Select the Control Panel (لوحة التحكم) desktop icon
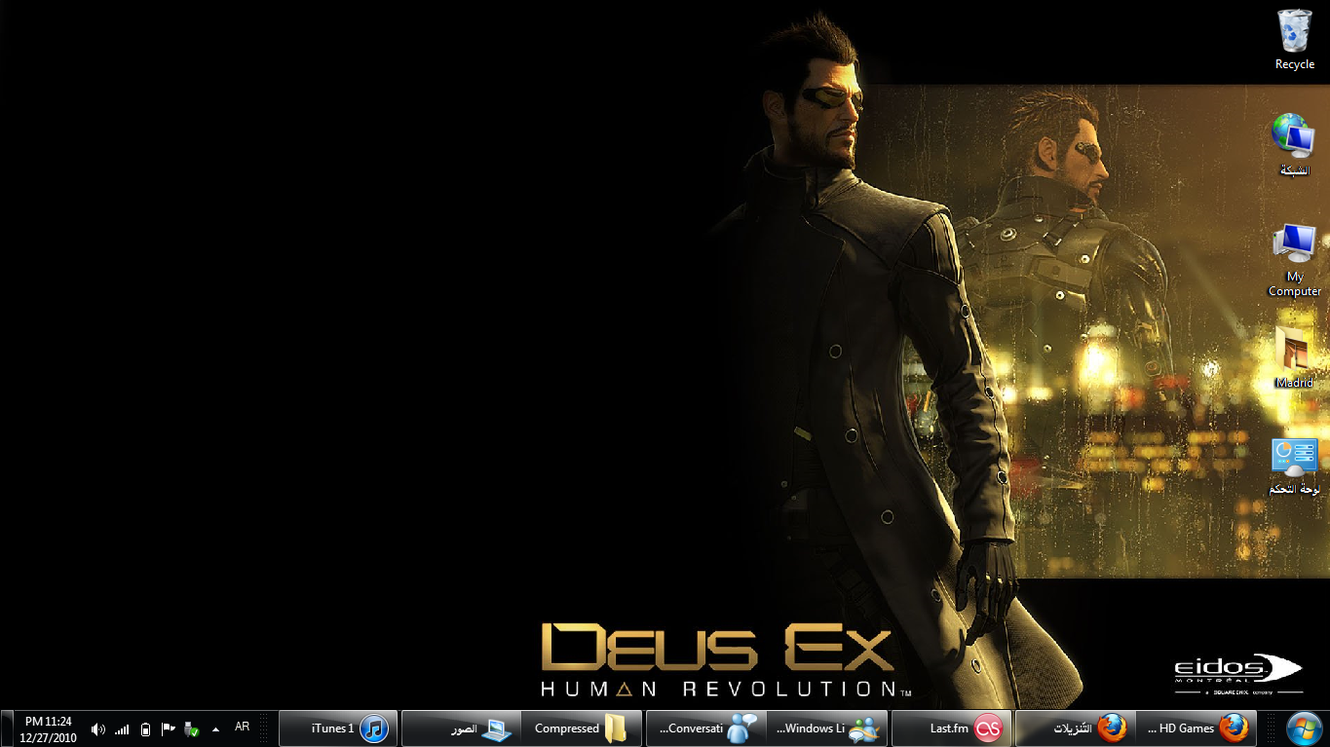Image resolution: width=1330 pixels, height=747 pixels. 1295,467
